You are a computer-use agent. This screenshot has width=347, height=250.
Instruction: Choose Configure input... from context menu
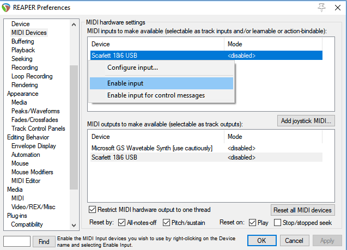[x=162, y=68]
